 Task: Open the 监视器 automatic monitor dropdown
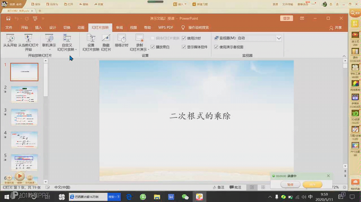279,38
